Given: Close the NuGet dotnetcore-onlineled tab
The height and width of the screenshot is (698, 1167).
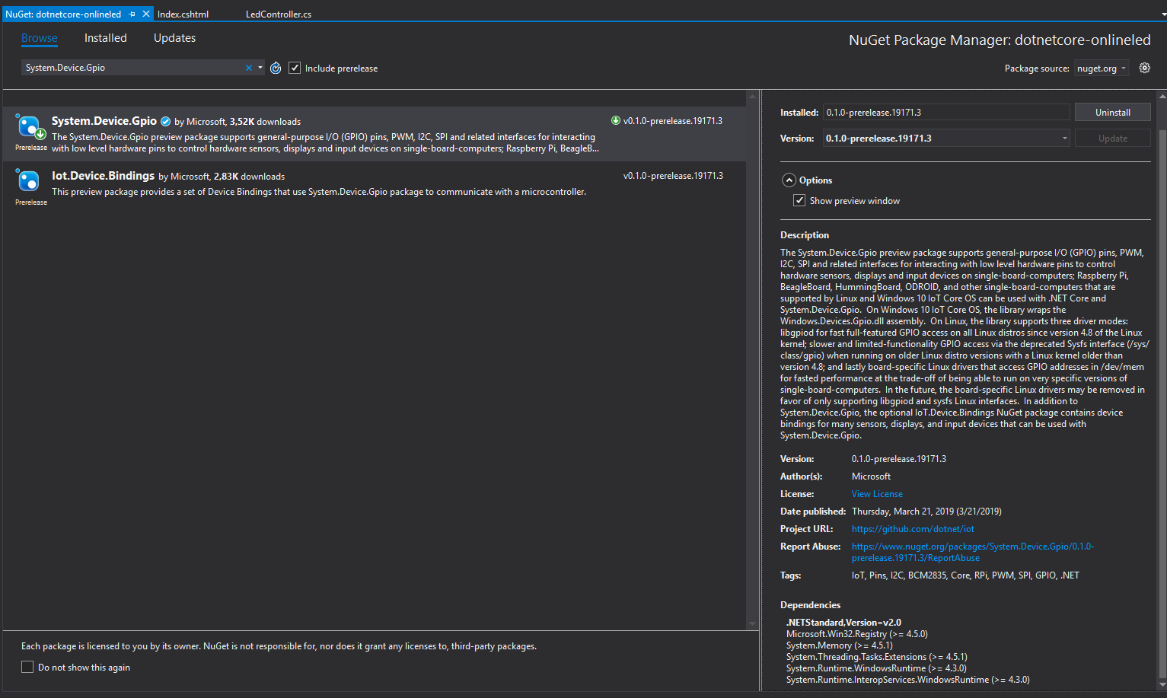Looking at the screenshot, I should click(146, 14).
